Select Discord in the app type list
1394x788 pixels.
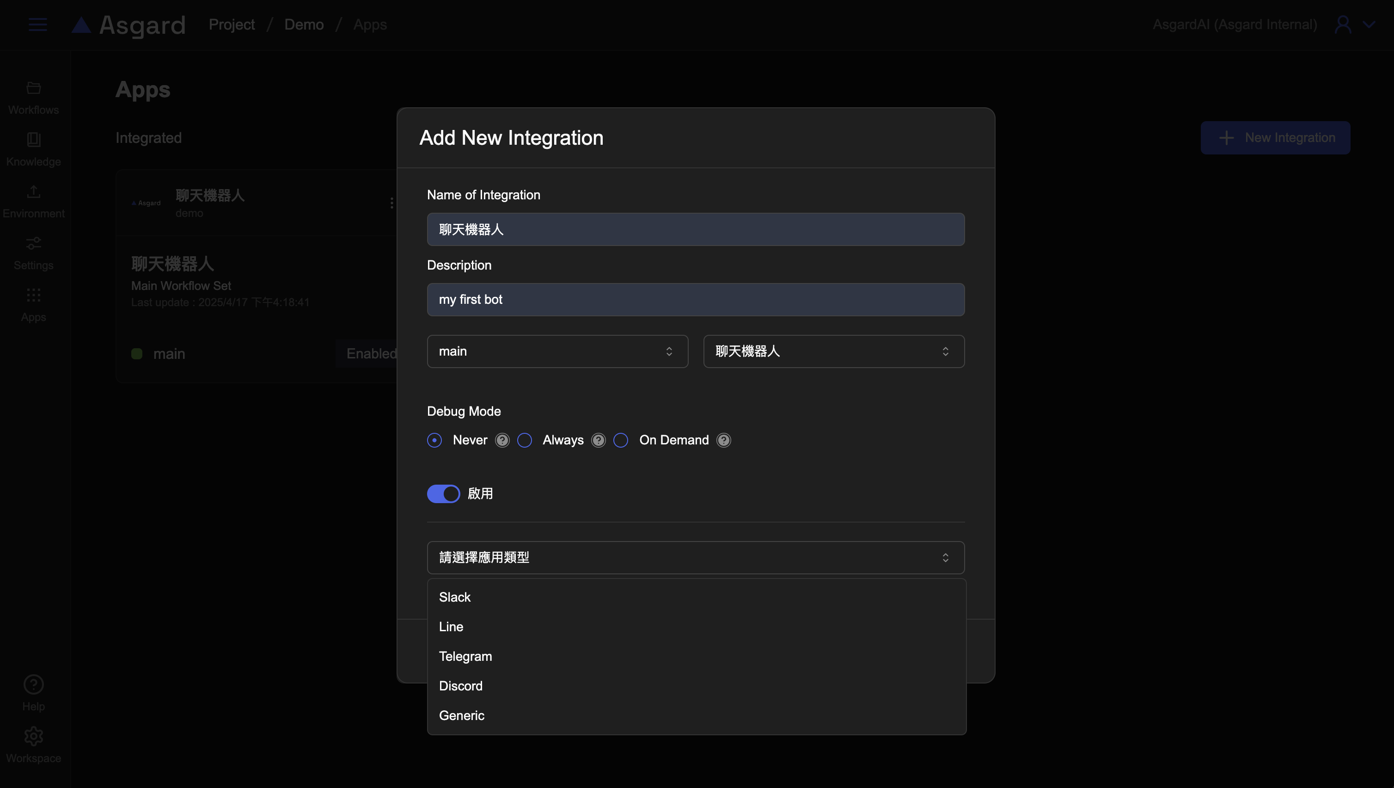460,686
